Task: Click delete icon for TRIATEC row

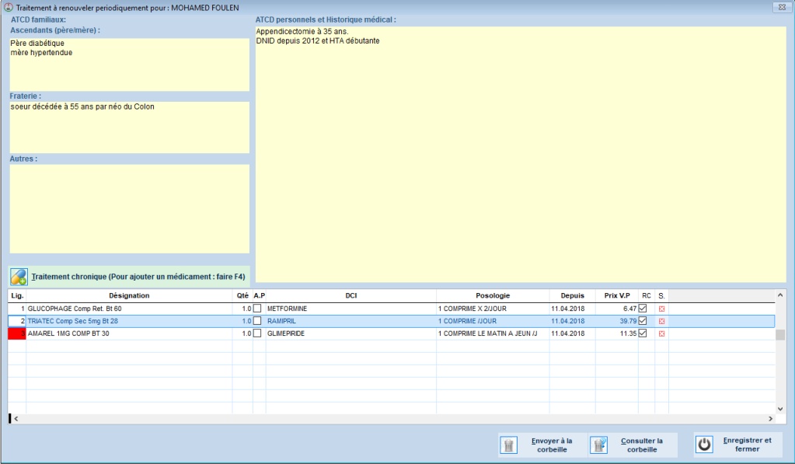Action: pos(661,321)
